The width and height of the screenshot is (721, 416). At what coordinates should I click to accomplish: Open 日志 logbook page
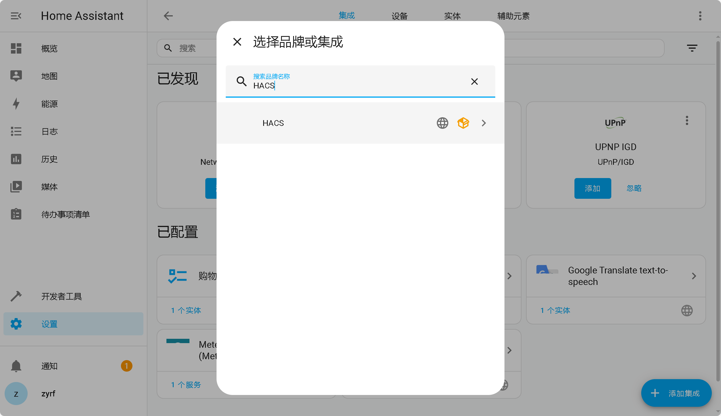tap(73, 131)
